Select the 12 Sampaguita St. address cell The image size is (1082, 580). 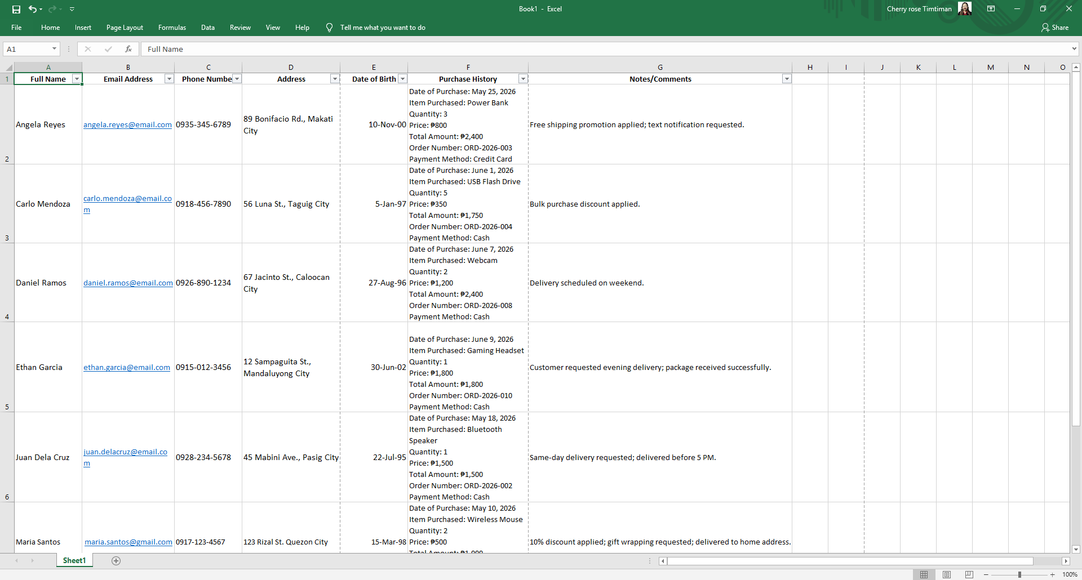[x=291, y=367]
